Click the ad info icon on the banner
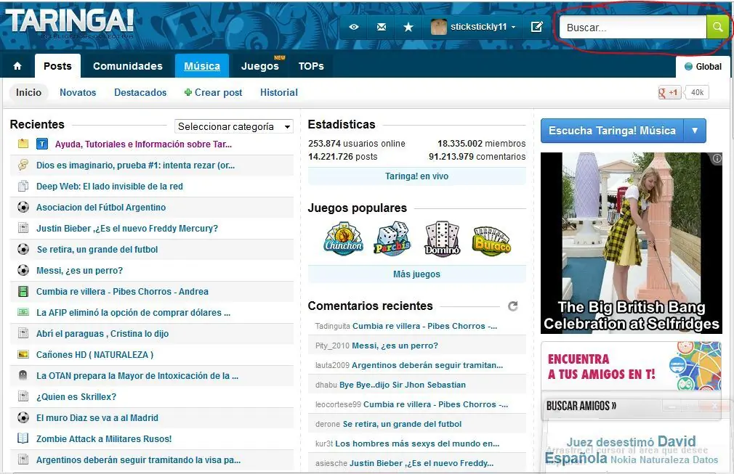Viewport: 734px width, 474px height. 717,158
